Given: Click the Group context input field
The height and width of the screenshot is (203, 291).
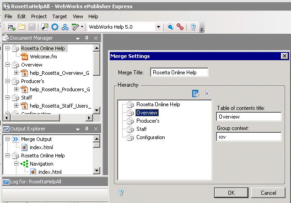Looking at the screenshot, I should (248, 136).
